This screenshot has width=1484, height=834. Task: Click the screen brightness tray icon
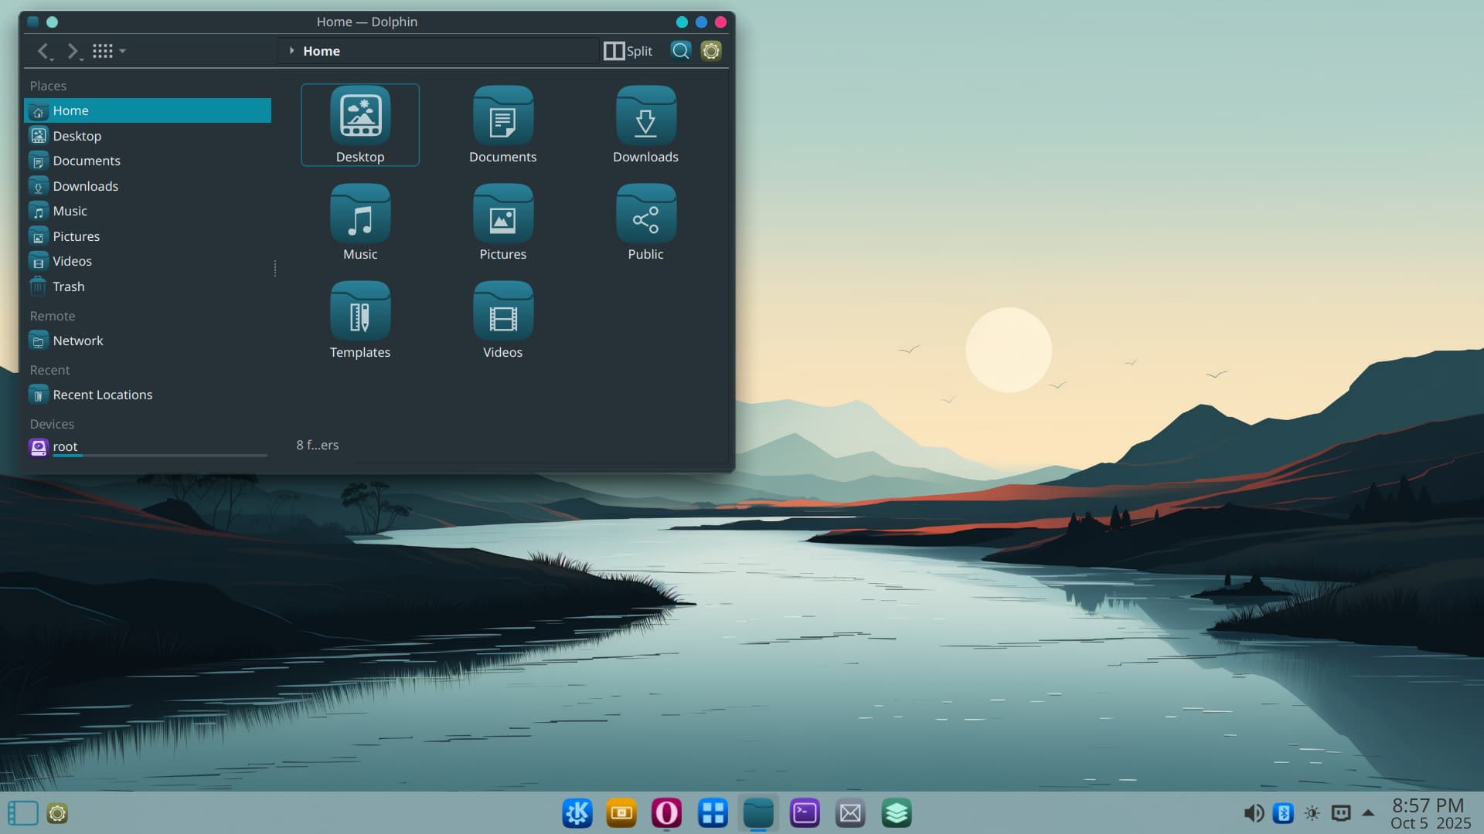(1312, 813)
